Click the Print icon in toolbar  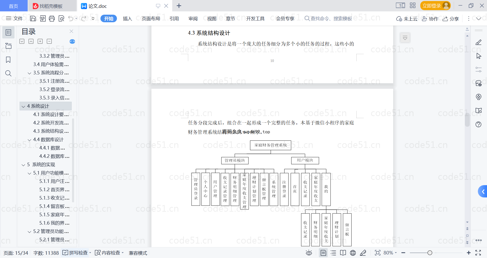coord(52,18)
